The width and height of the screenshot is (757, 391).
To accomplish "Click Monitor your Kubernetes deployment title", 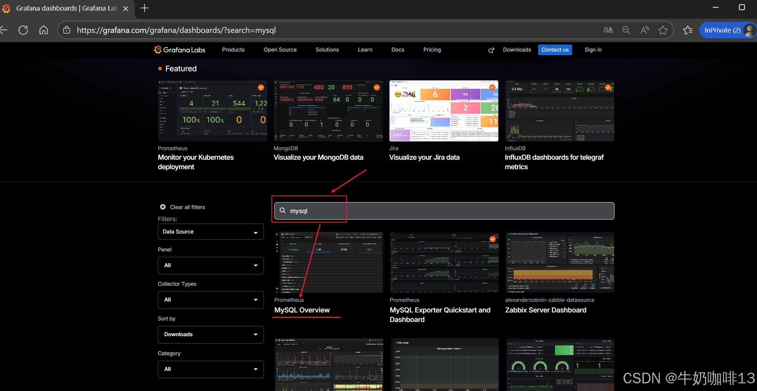I will click(196, 162).
